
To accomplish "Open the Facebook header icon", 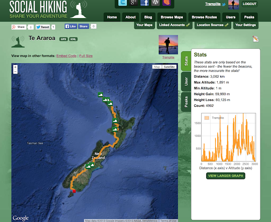I will [144, 3].
